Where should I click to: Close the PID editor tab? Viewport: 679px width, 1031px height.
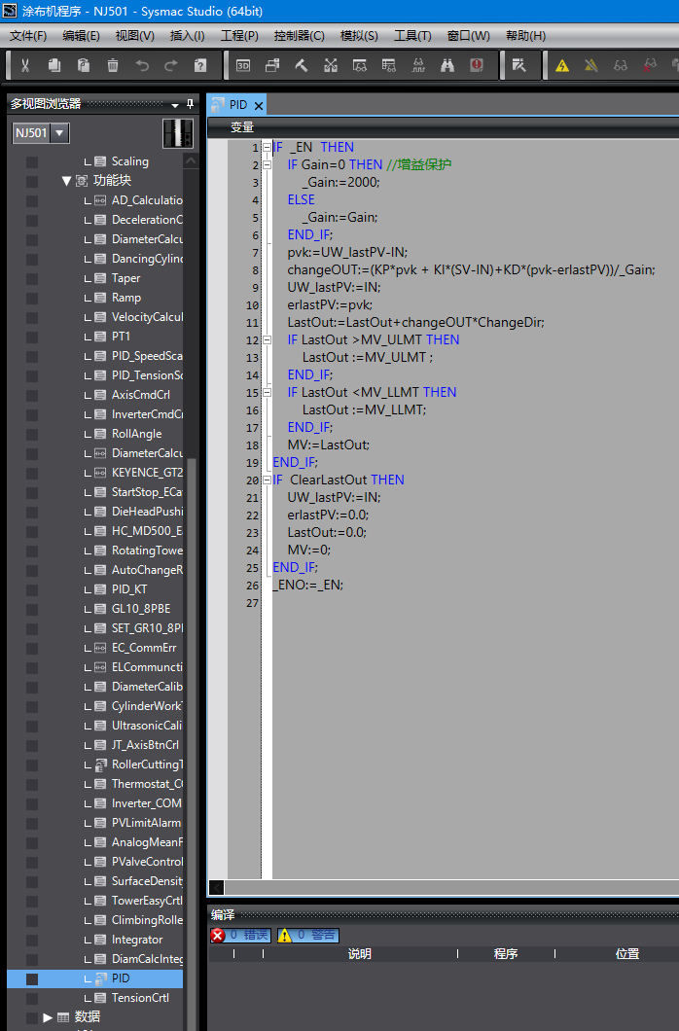tap(258, 105)
